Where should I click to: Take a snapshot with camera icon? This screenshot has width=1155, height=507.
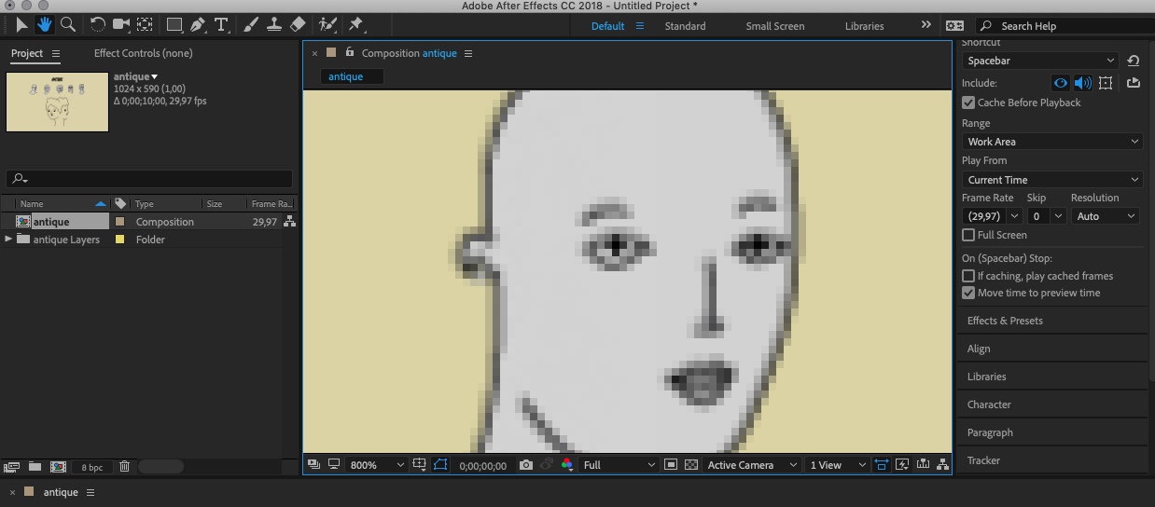[x=526, y=465]
